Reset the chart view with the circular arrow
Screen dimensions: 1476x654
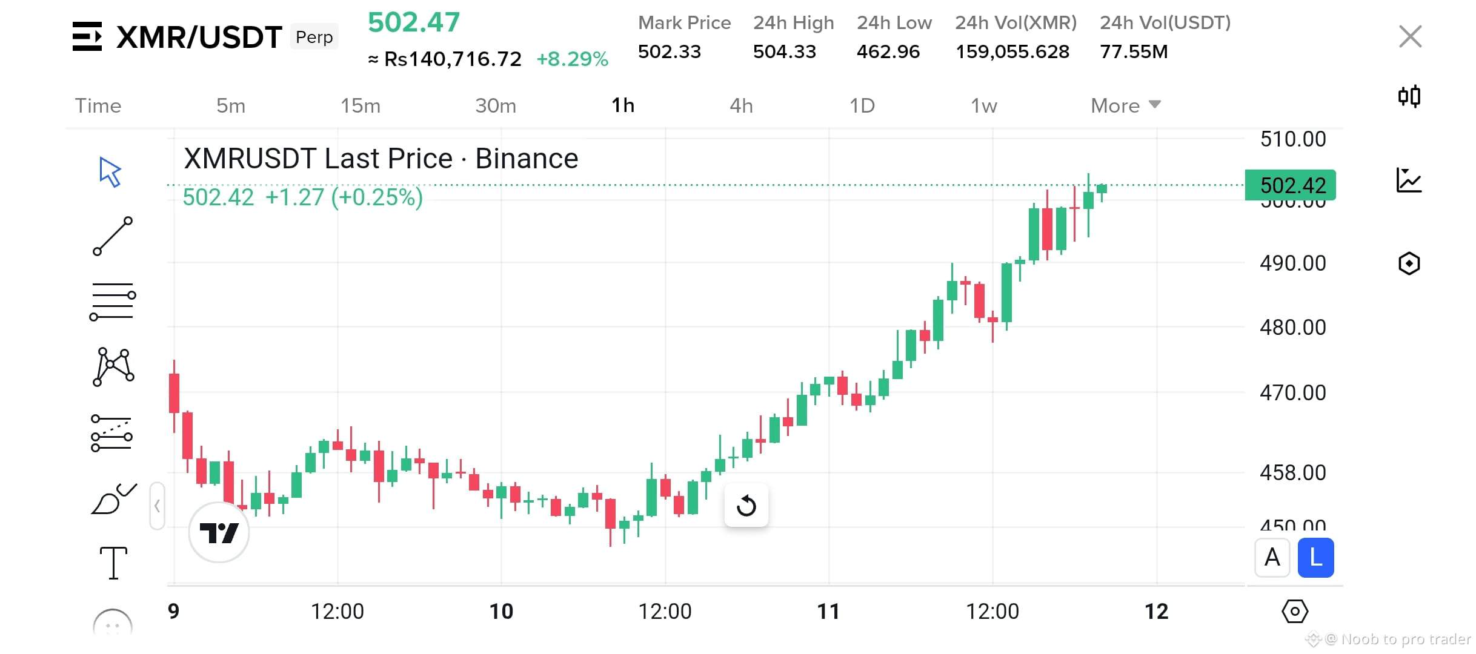point(746,504)
